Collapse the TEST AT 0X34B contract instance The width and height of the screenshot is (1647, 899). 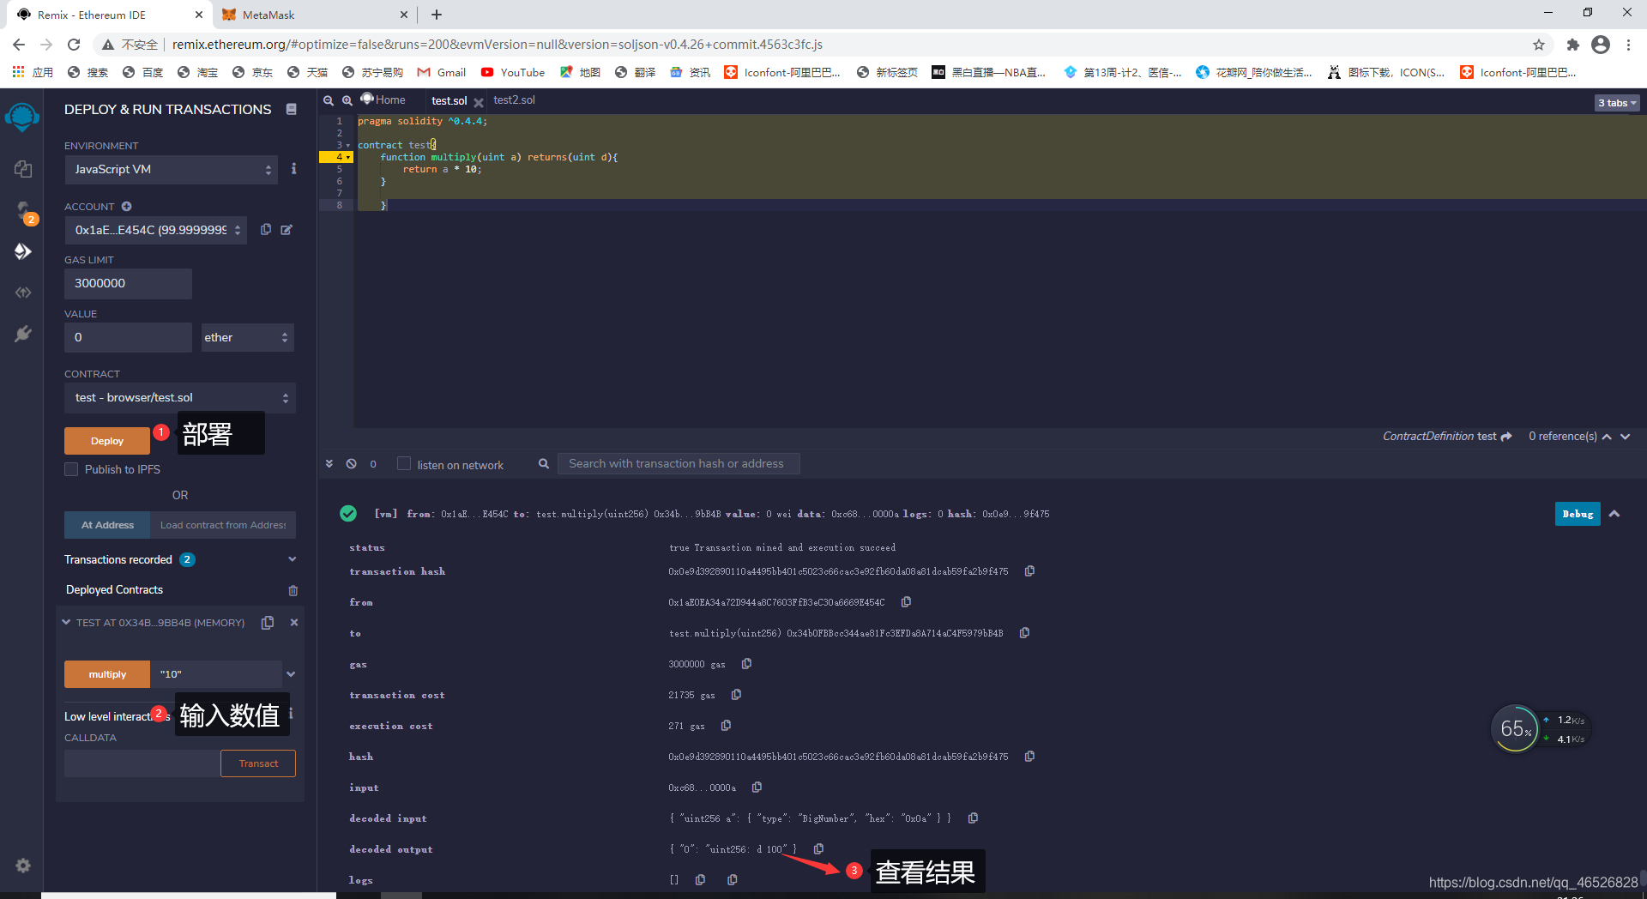point(66,623)
